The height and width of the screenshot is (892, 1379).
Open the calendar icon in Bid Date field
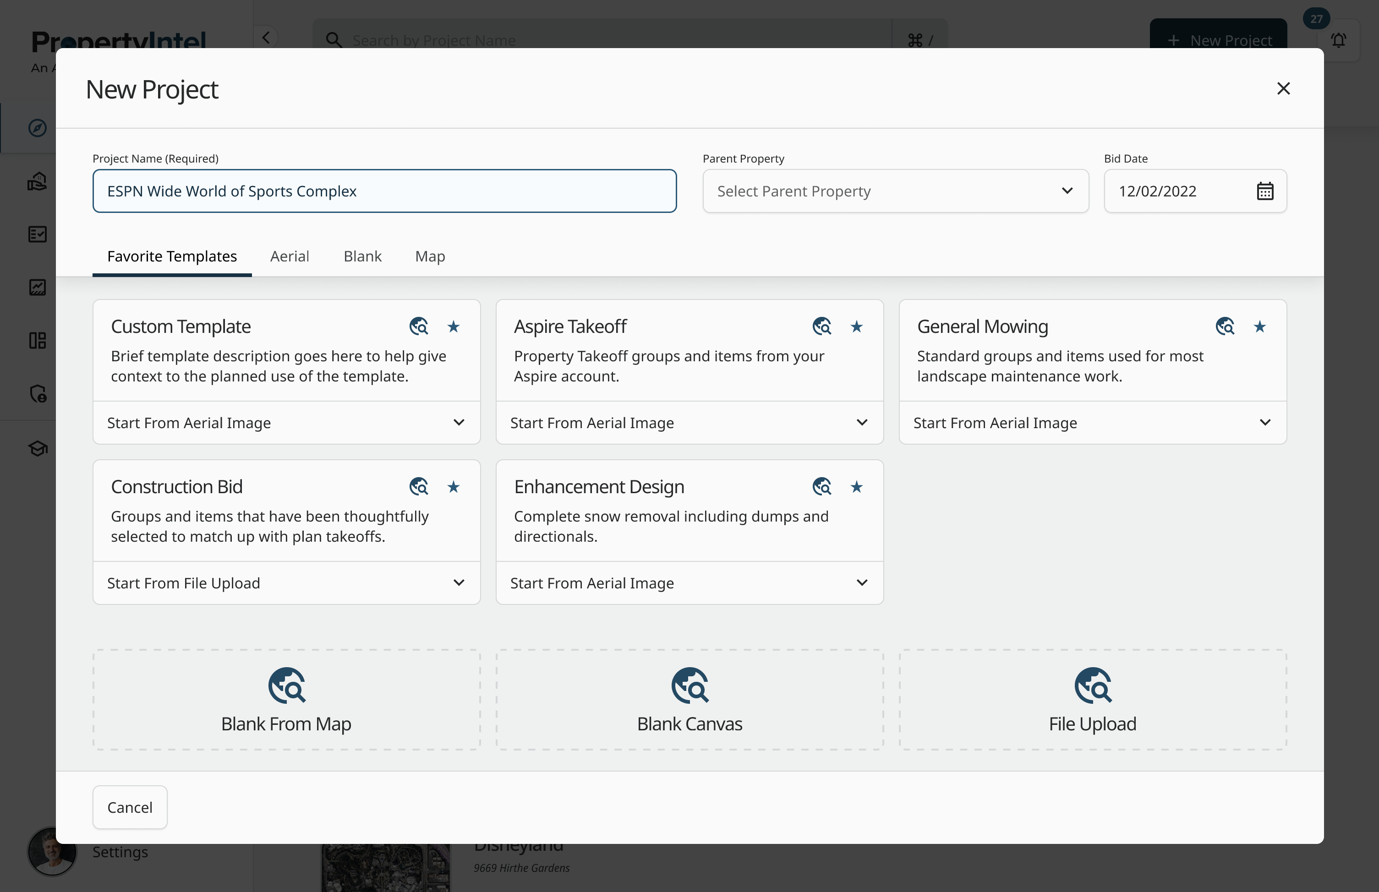pos(1265,191)
